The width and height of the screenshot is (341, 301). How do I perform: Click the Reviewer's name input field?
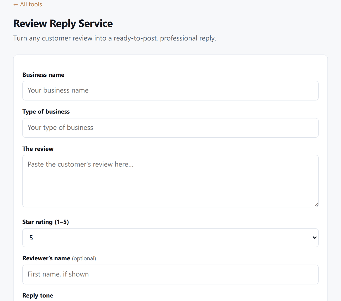170,274
